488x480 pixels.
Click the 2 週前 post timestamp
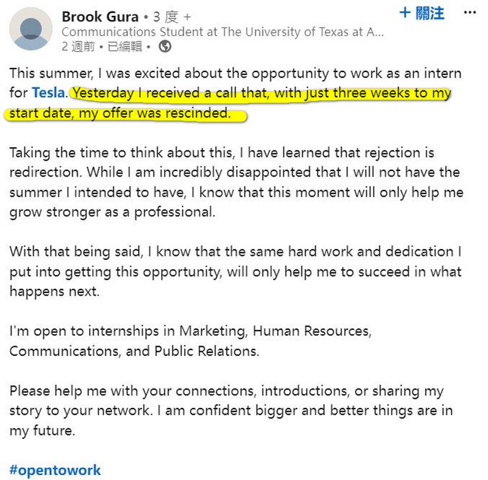(x=78, y=47)
